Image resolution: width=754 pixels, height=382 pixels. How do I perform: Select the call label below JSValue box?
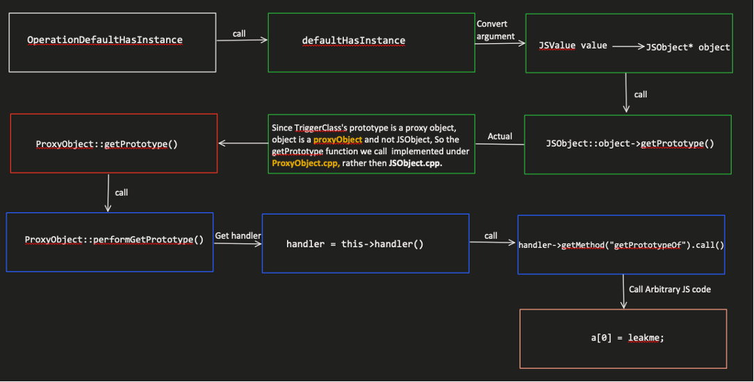[x=641, y=94]
